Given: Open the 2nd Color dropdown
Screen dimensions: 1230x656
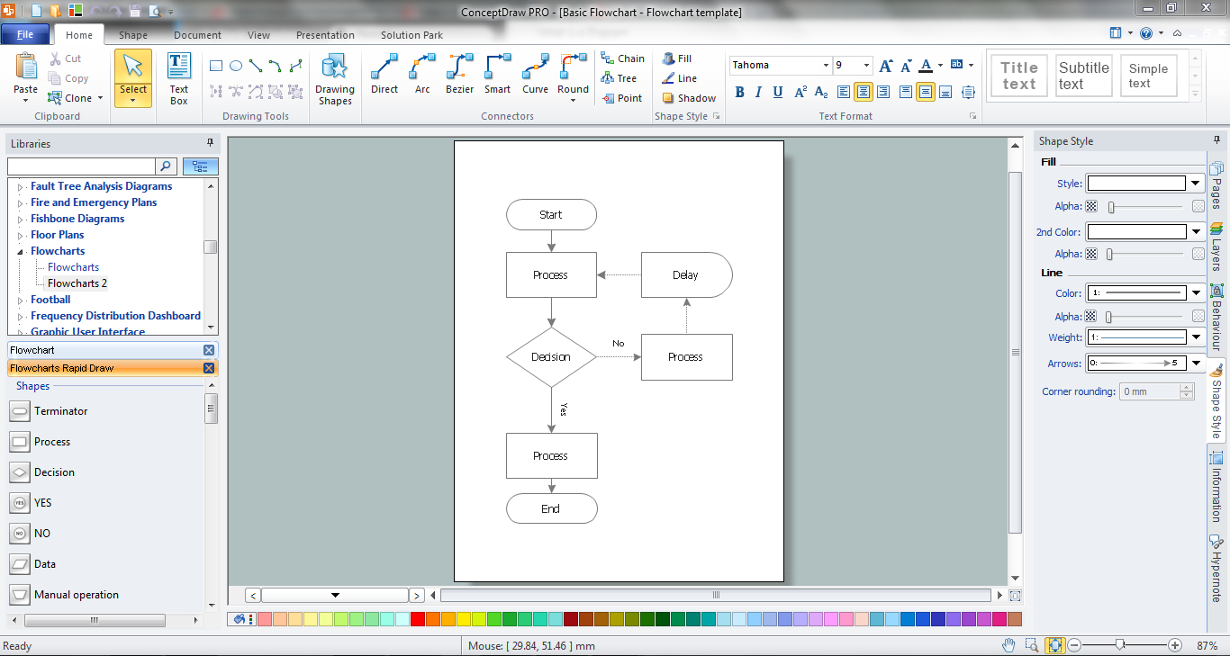Looking at the screenshot, I should coord(1196,232).
